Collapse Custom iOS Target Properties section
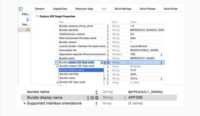200x116 pixels. click(37, 16)
